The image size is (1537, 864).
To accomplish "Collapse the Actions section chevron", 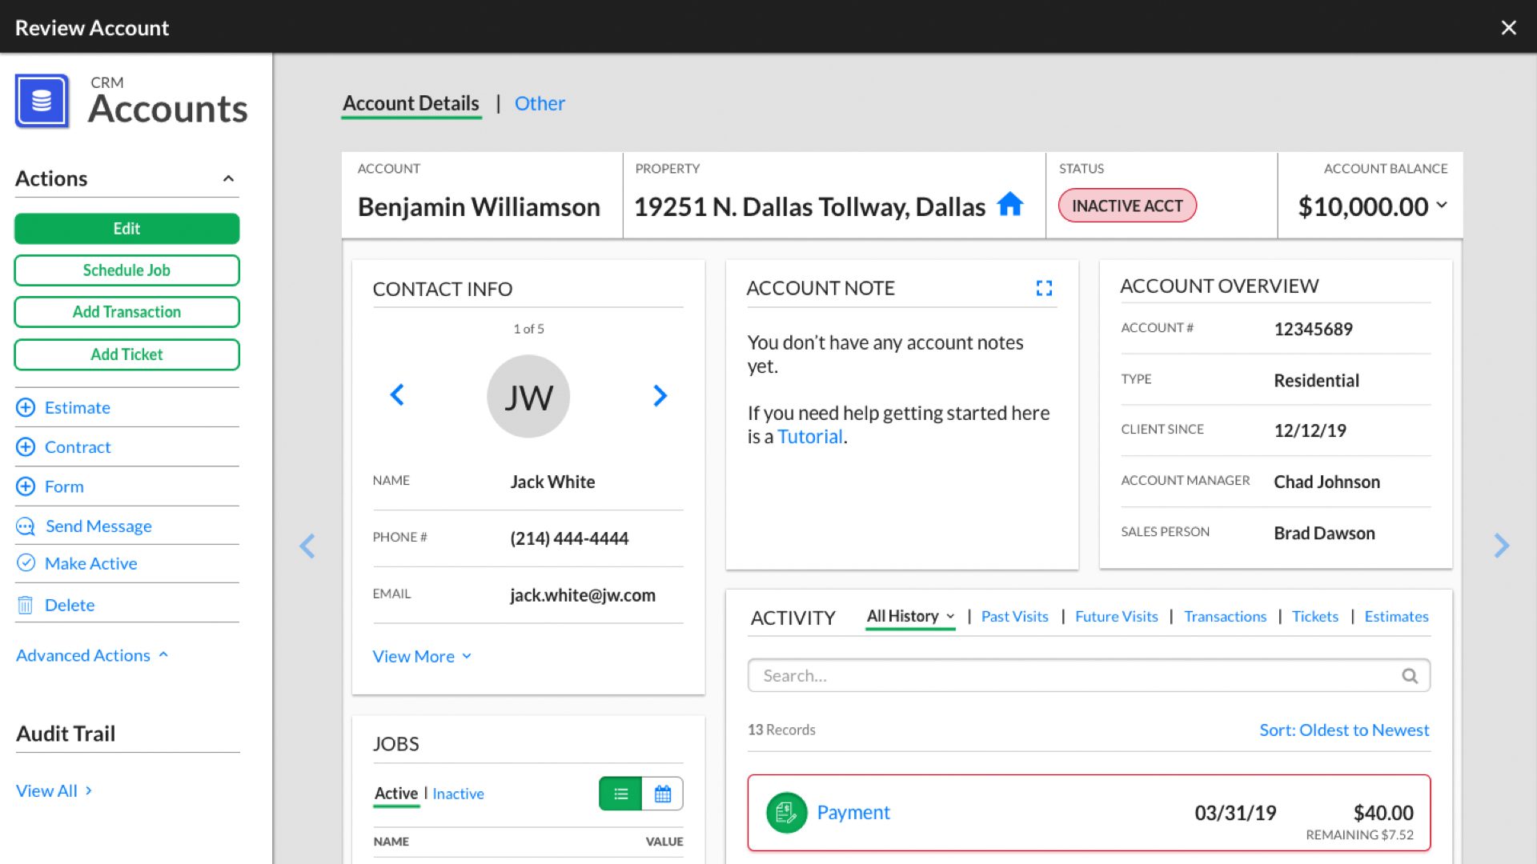I will (228, 178).
